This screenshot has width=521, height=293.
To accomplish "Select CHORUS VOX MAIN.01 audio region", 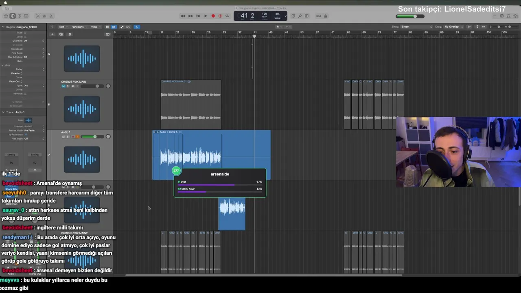I will pyautogui.click(x=191, y=105).
